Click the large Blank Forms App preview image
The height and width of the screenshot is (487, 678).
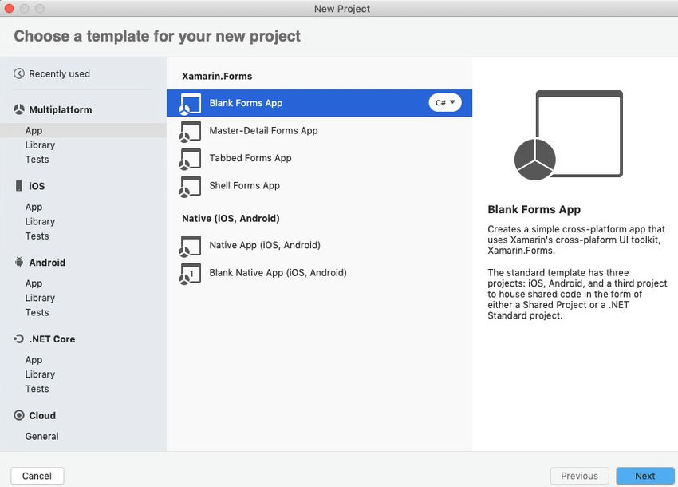tap(567, 137)
